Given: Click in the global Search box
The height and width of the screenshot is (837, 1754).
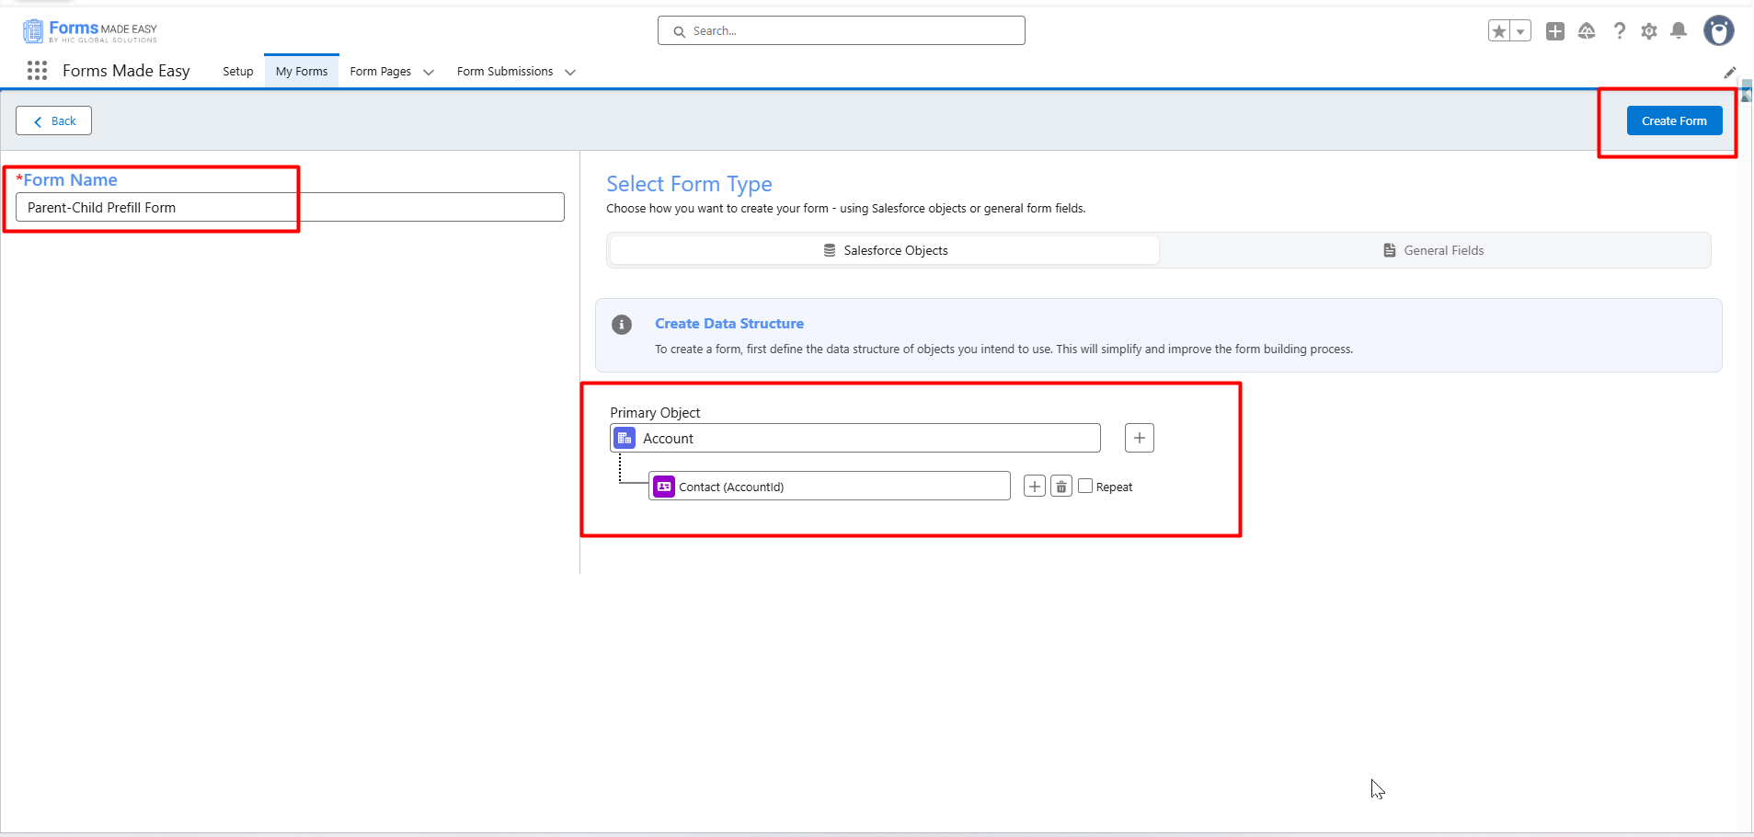Looking at the screenshot, I should [842, 30].
